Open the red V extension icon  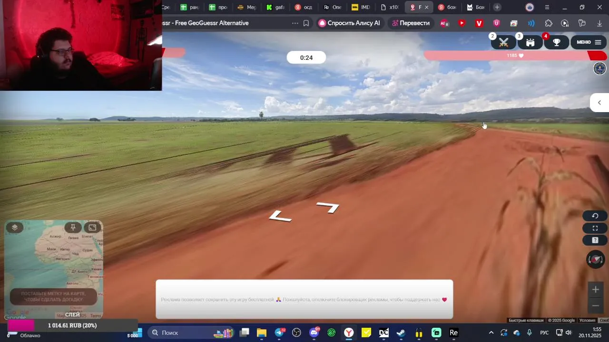pos(479,23)
